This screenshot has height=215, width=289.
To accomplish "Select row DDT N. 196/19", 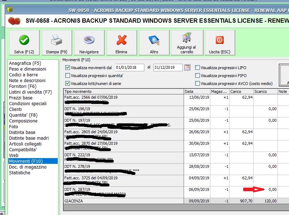I will (x=123, y=111).
